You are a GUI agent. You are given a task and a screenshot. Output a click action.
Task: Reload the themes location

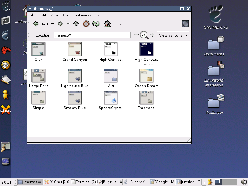[96, 24]
